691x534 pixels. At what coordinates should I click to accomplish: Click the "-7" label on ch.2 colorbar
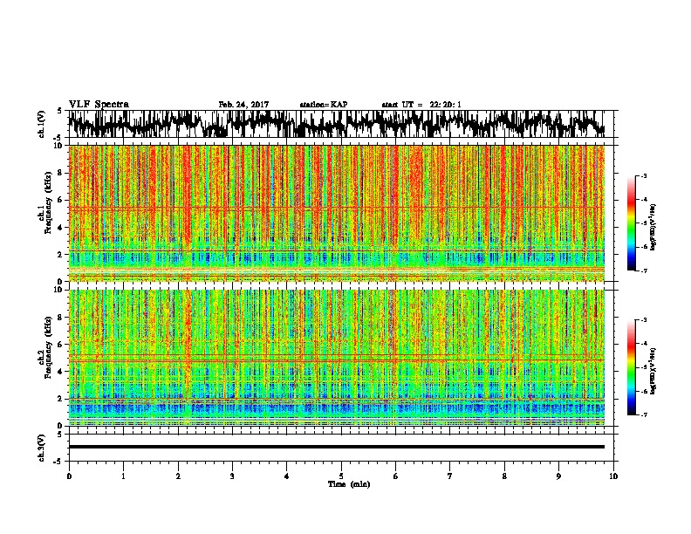coord(644,414)
